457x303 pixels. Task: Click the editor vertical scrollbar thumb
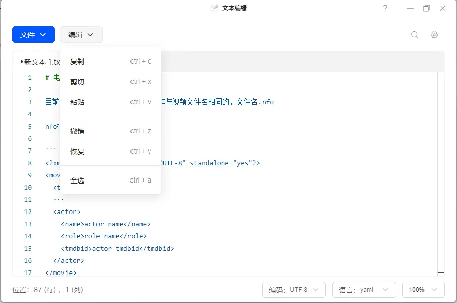point(441,272)
